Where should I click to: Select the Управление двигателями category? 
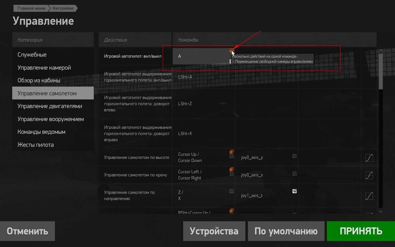(x=53, y=106)
